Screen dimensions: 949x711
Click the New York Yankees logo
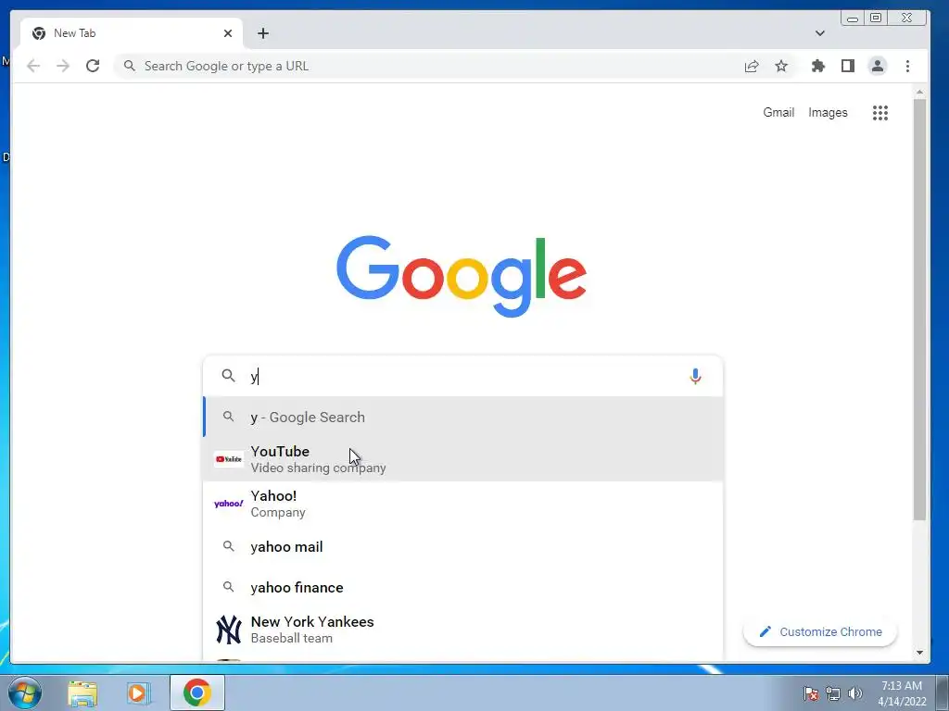pos(229,630)
